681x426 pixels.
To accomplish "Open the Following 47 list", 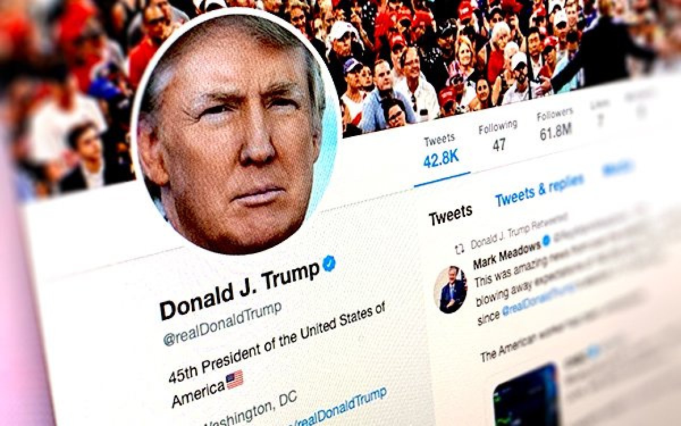I will point(498,136).
